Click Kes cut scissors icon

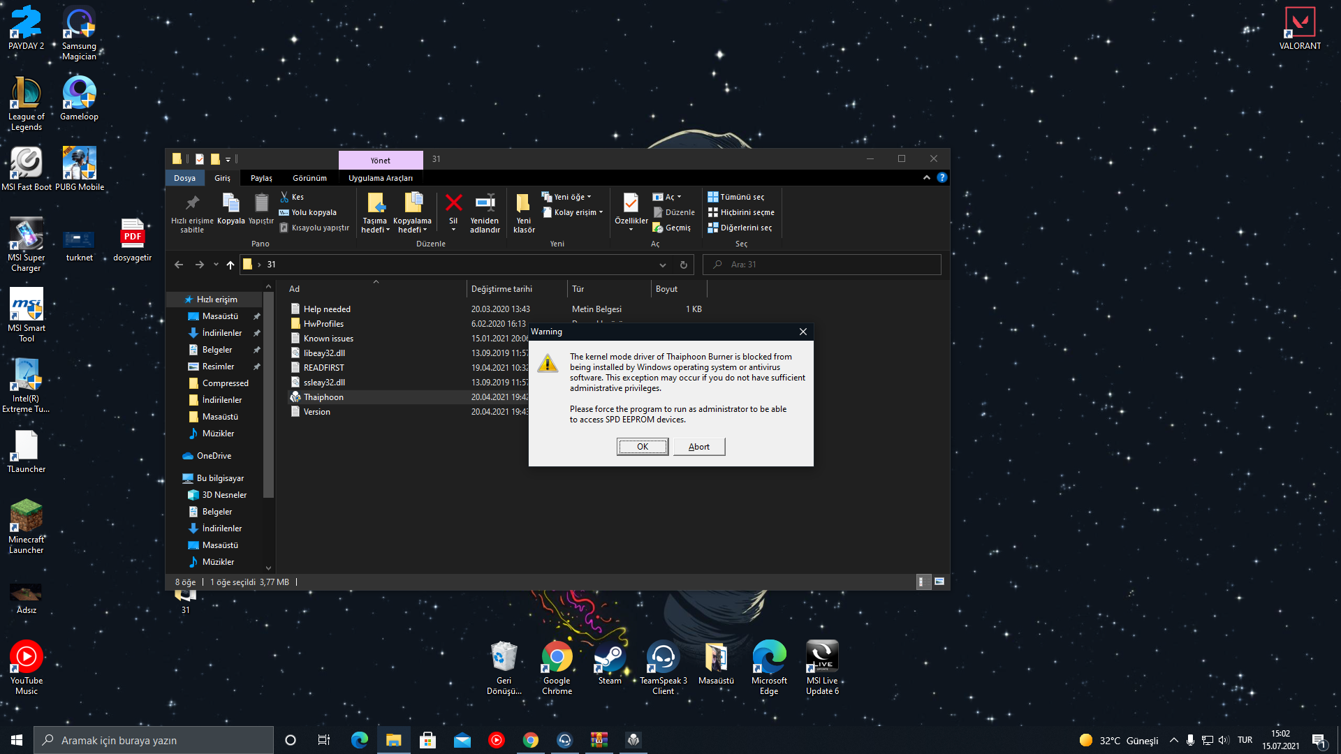coord(293,197)
